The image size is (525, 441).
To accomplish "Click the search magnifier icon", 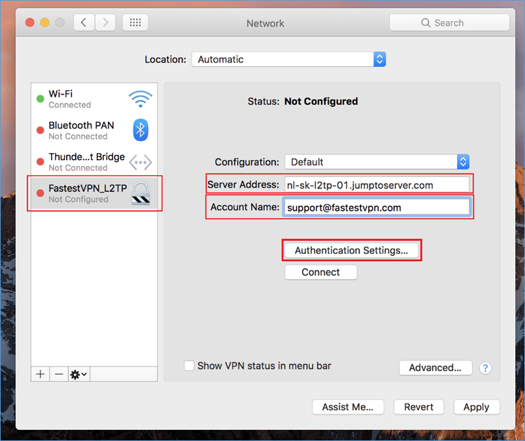I will pyautogui.click(x=426, y=23).
